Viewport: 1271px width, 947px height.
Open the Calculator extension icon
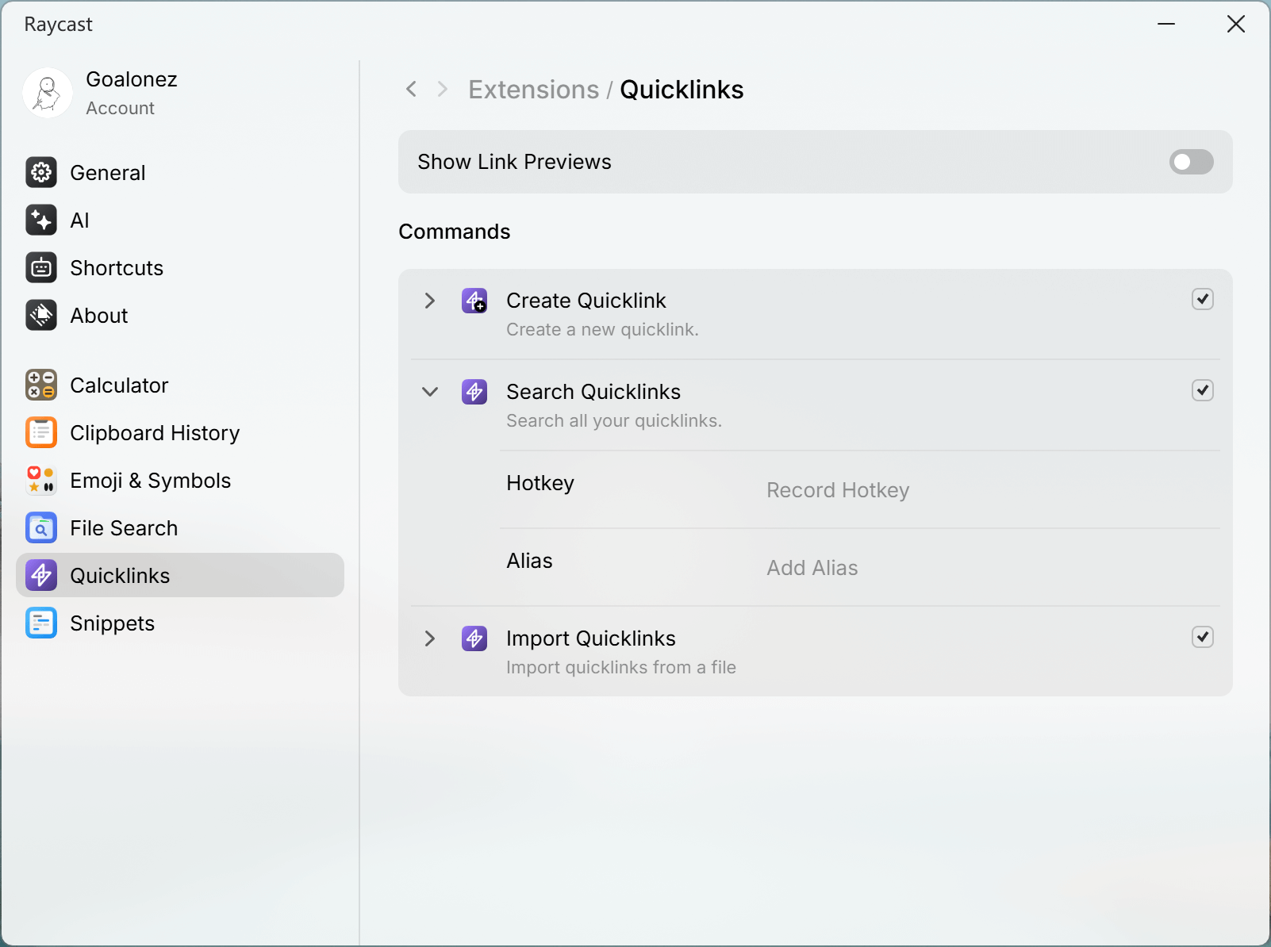tap(41, 385)
